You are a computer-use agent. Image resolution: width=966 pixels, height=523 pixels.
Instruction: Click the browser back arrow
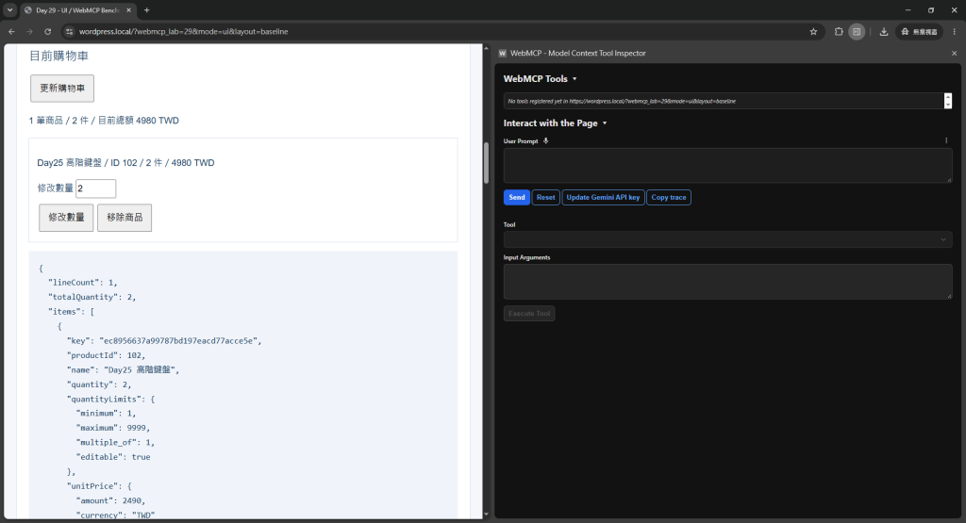11,31
